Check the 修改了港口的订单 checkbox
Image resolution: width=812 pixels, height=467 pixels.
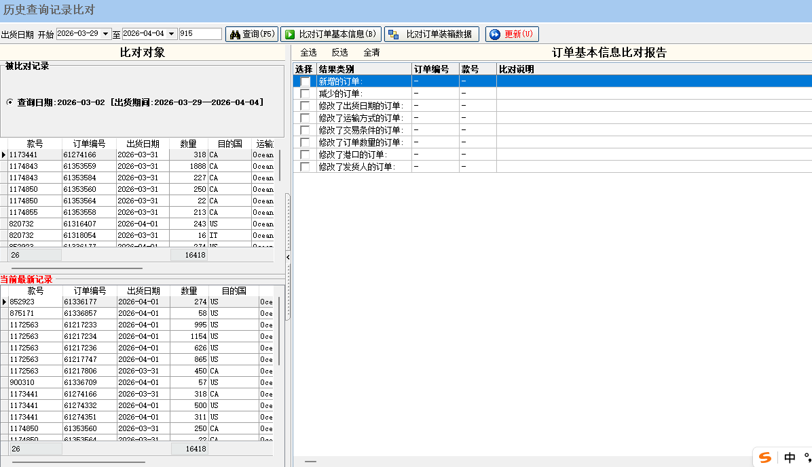click(305, 155)
